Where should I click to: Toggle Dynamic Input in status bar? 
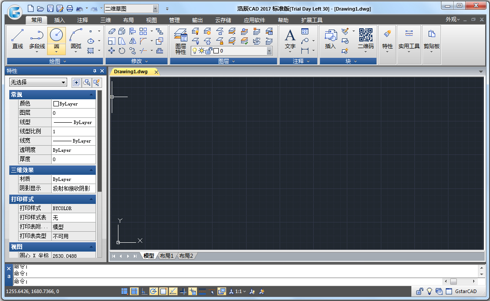click(193, 291)
